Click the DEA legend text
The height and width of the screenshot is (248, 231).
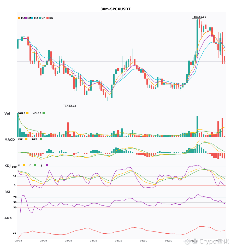coord(35,139)
